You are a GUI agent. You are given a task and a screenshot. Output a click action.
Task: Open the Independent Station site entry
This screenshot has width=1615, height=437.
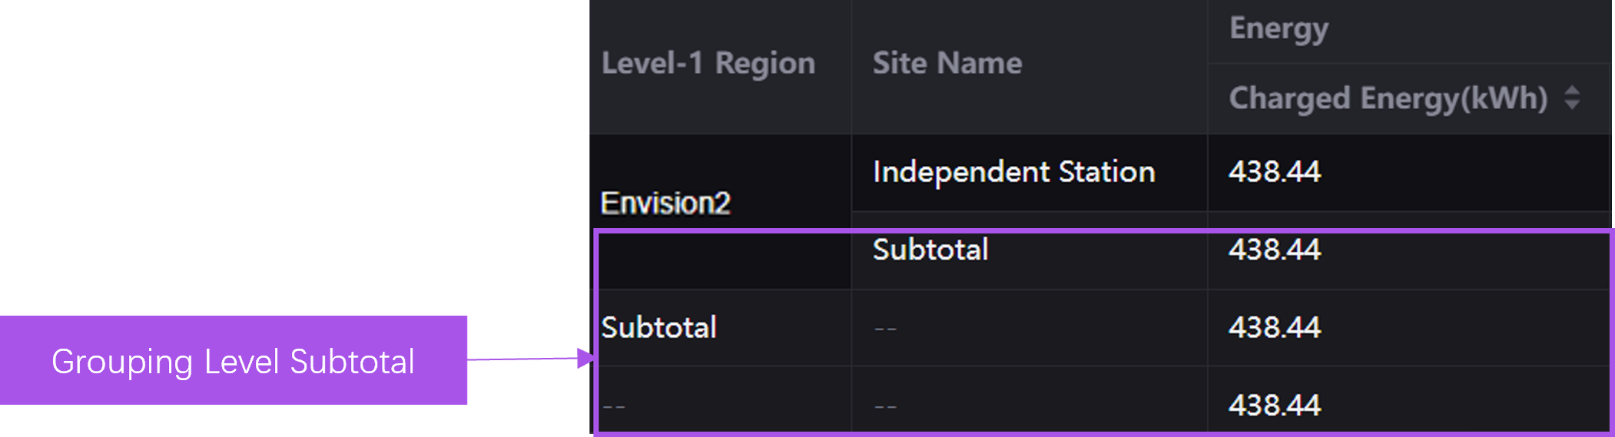point(1013,172)
